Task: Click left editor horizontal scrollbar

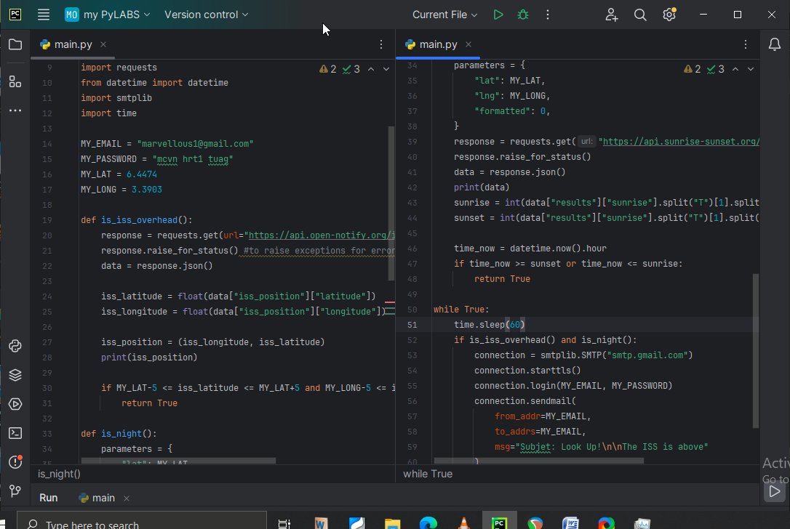Action: point(178,461)
